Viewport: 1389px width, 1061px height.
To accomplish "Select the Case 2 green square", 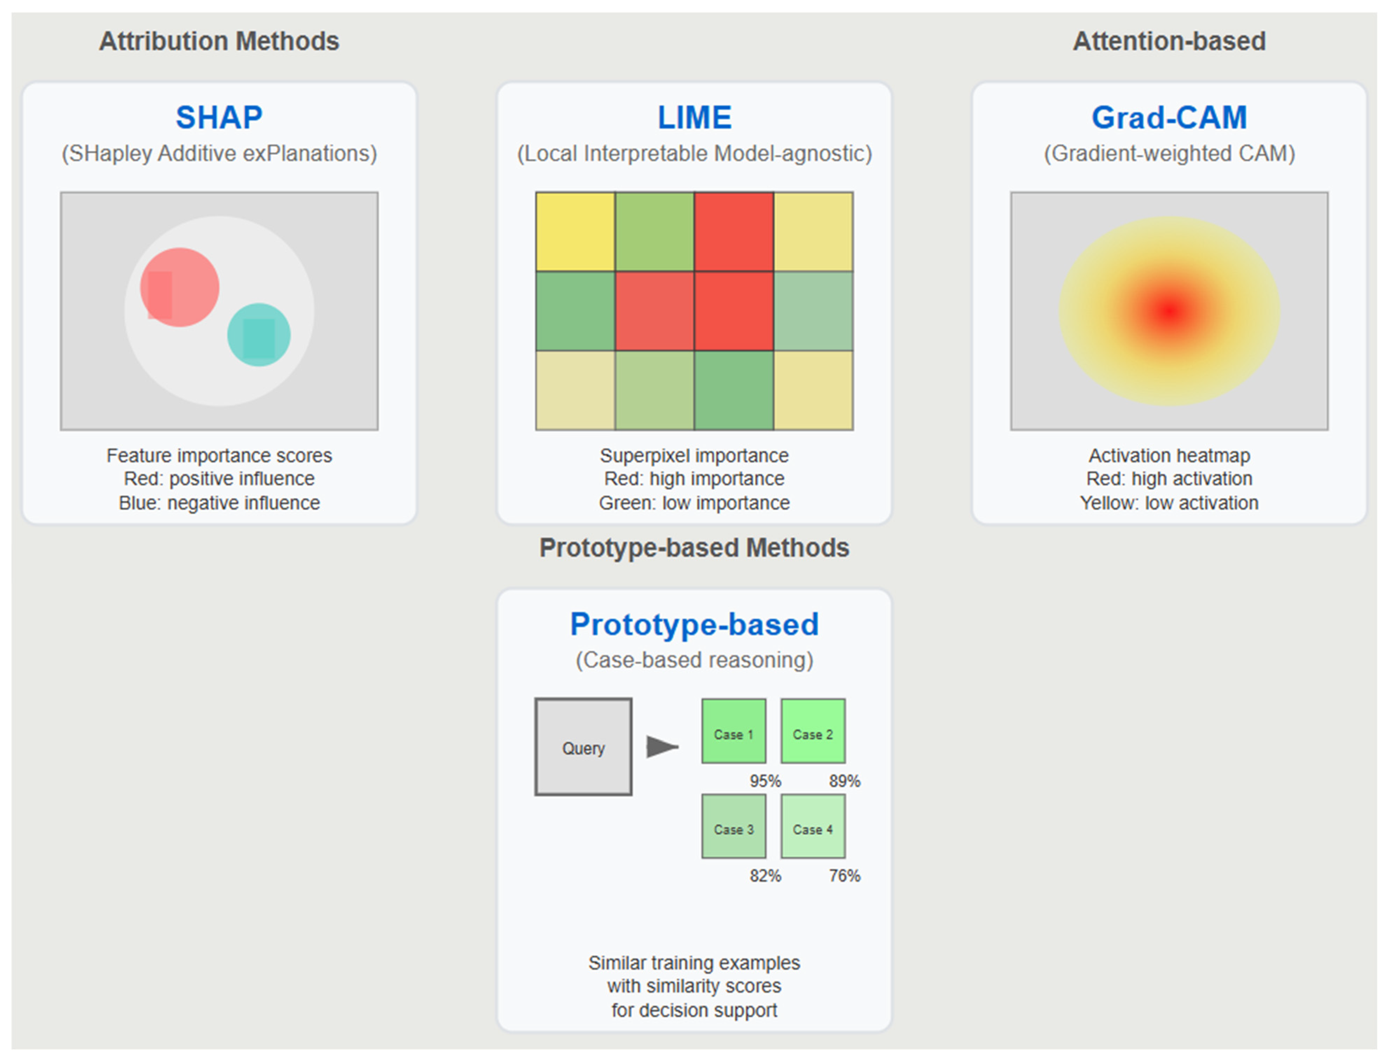I will pos(813,731).
